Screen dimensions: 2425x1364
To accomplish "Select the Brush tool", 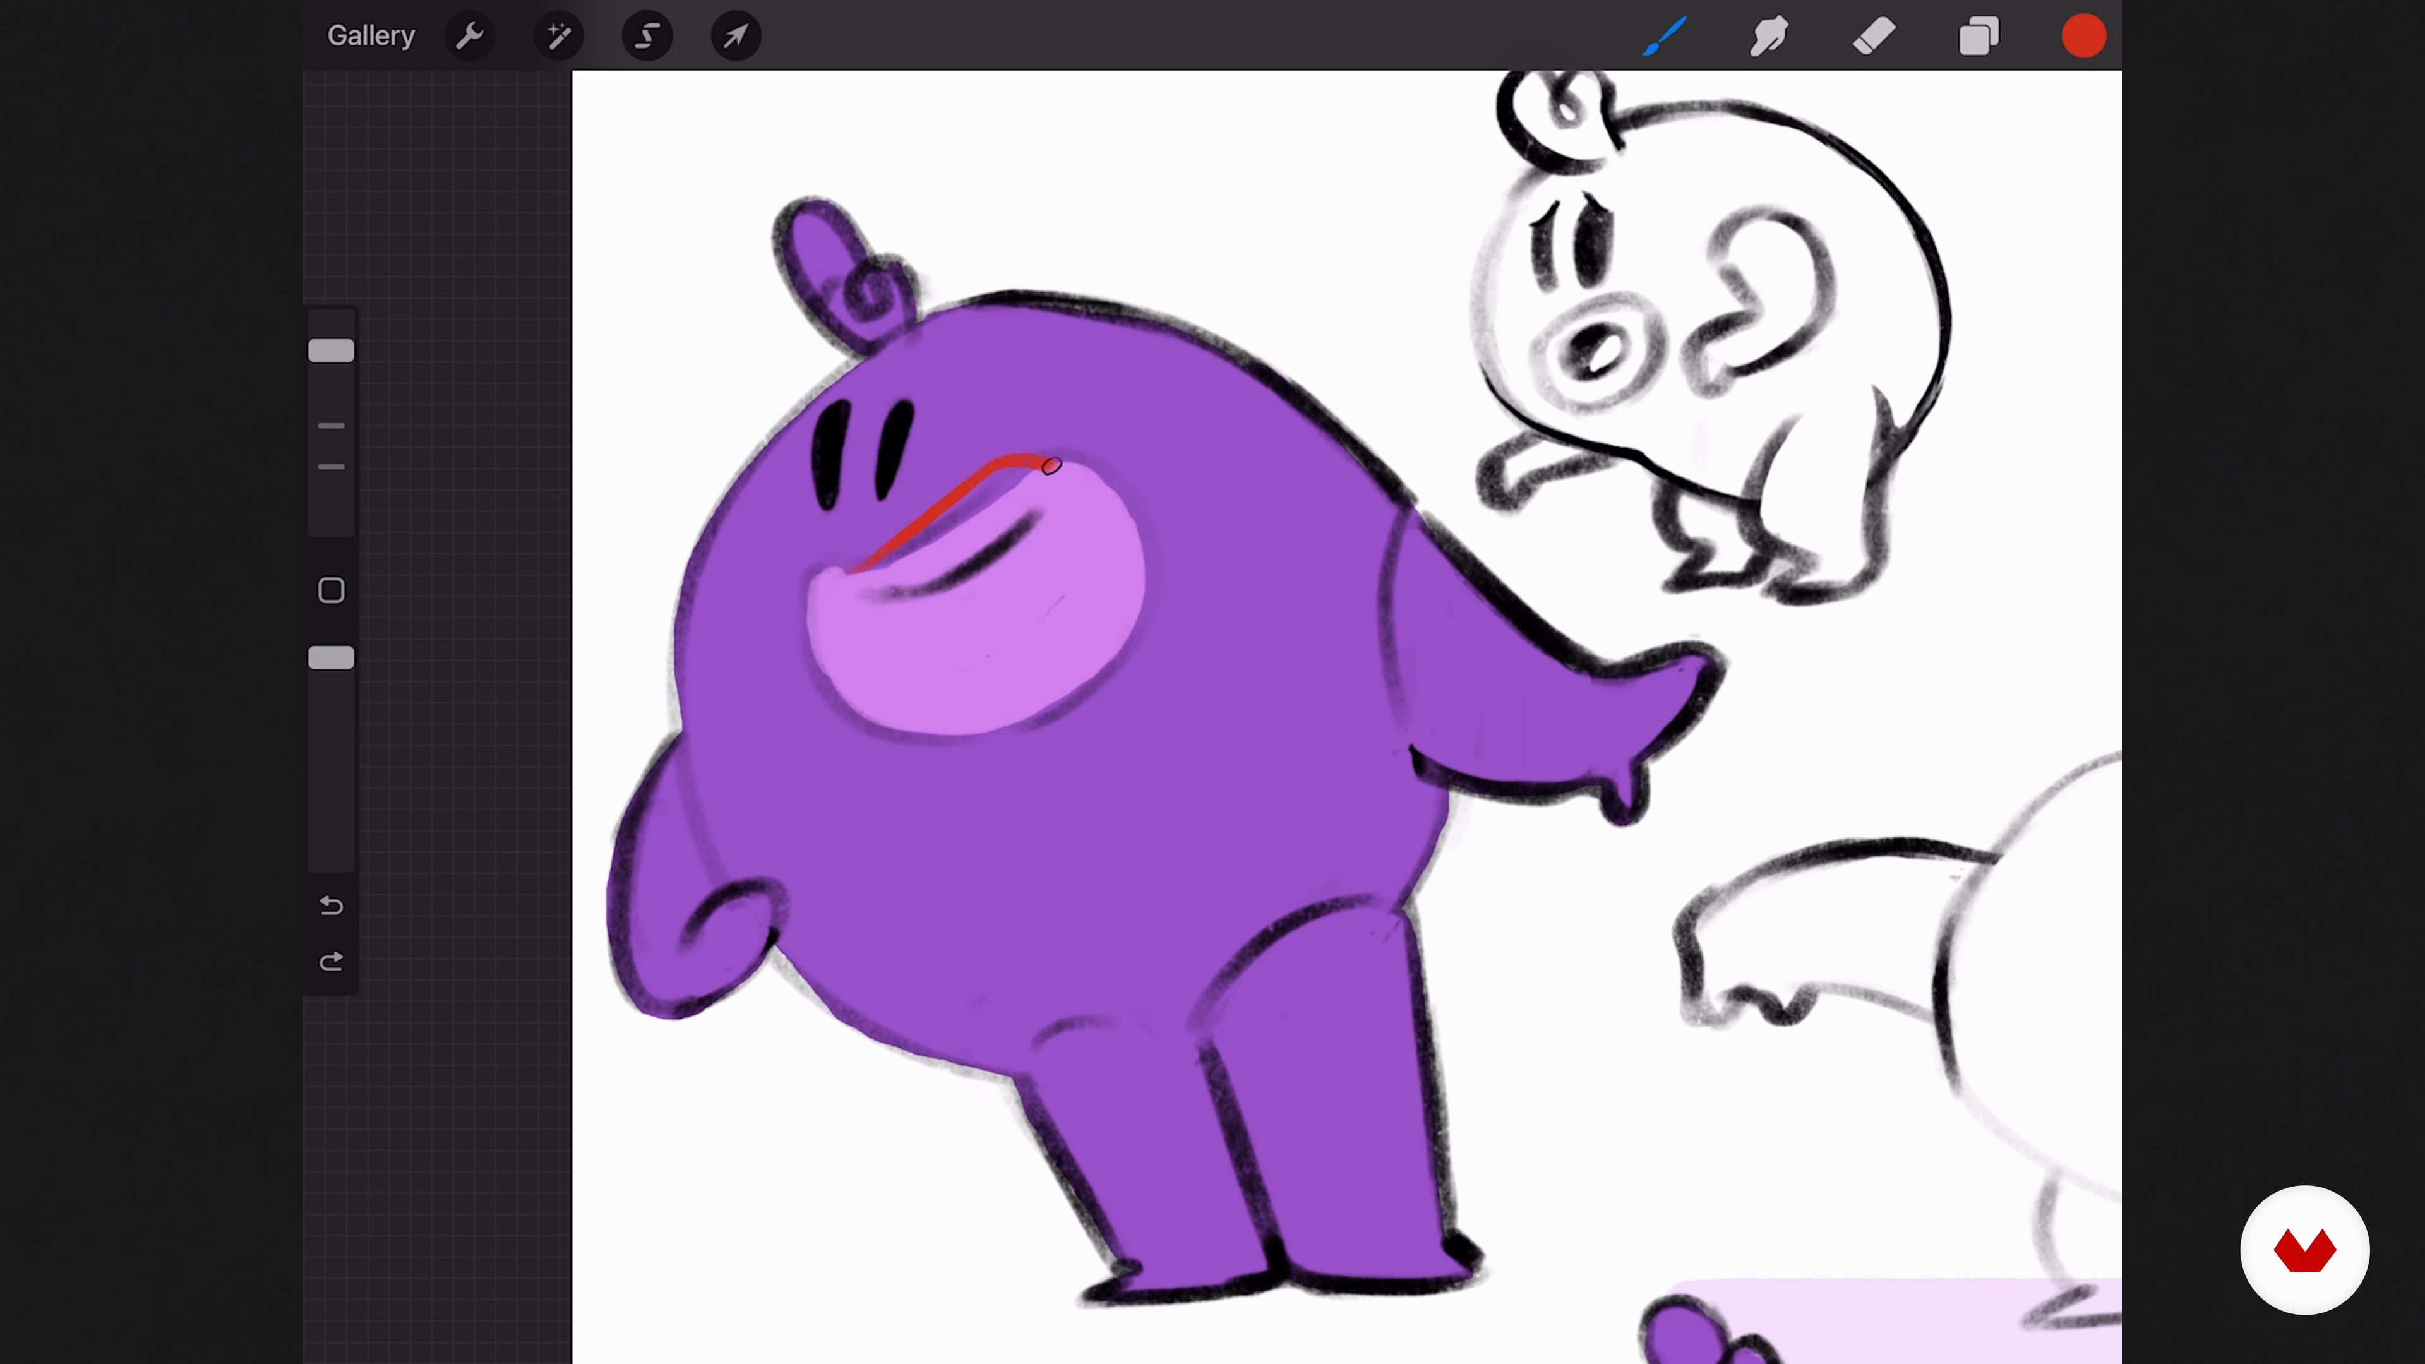I will coord(1665,36).
